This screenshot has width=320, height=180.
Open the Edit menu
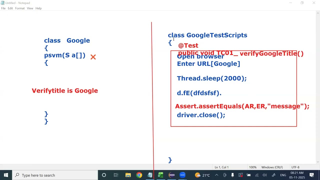(10, 8)
